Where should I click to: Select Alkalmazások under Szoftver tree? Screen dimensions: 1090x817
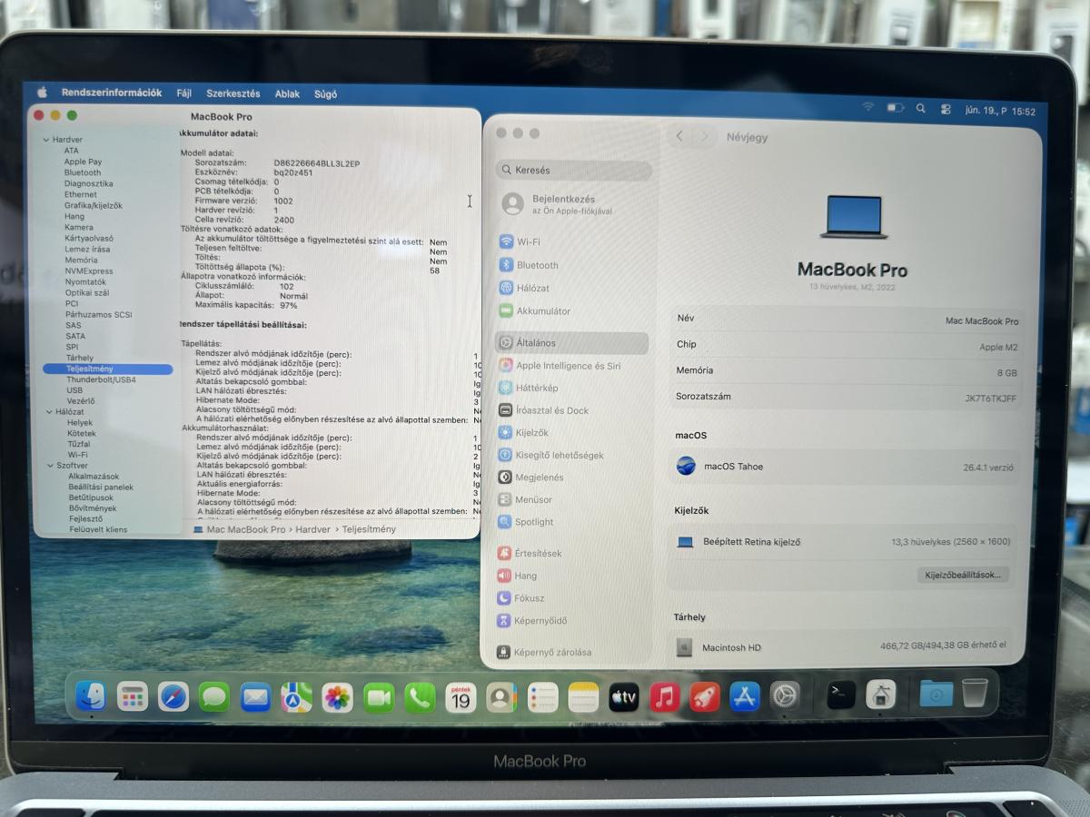click(x=94, y=476)
